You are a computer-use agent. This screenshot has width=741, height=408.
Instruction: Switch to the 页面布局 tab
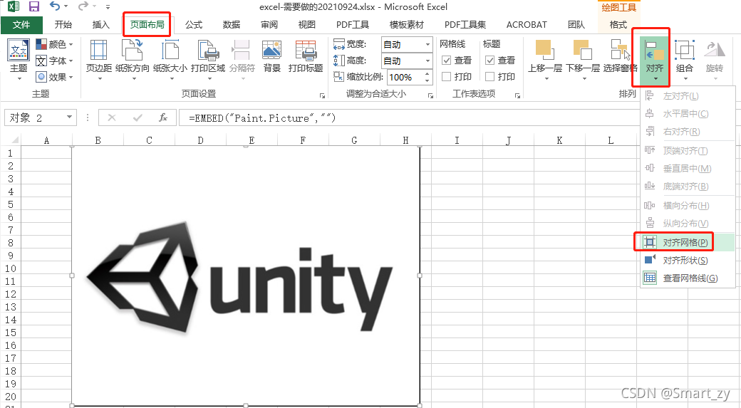pos(147,24)
